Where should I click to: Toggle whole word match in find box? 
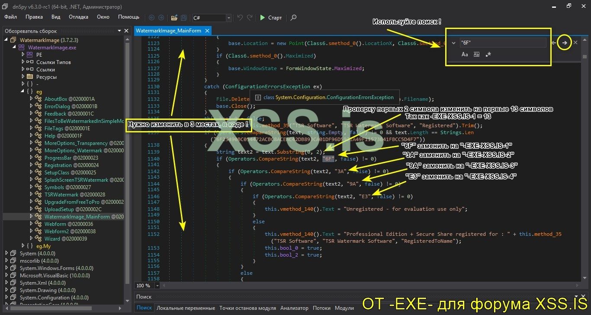(476, 54)
